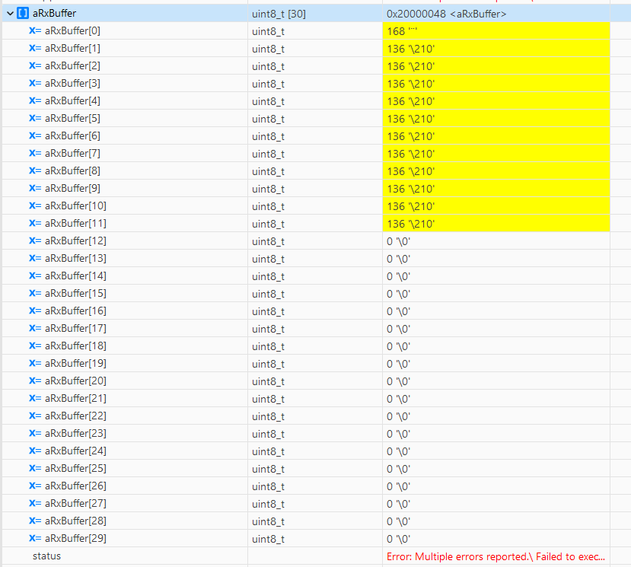Screen dimensions: 631x567
Task: Click the value 136 '\210' of aRxBuffer[8]
Action: (x=411, y=171)
